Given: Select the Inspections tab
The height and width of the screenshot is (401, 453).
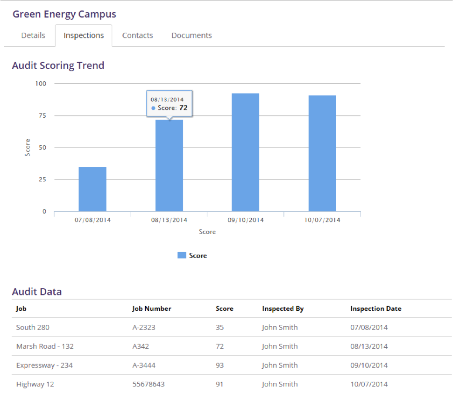Looking at the screenshot, I should (x=84, y=36).
